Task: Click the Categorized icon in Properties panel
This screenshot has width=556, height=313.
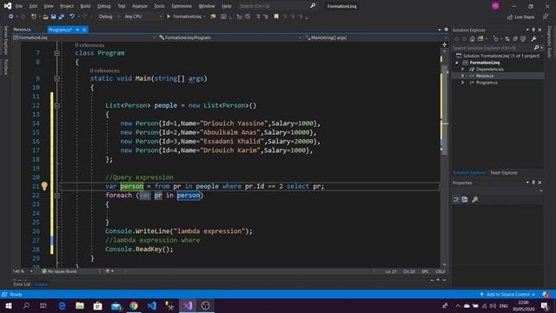Action: pyautogui.click(x=456, y=199)
